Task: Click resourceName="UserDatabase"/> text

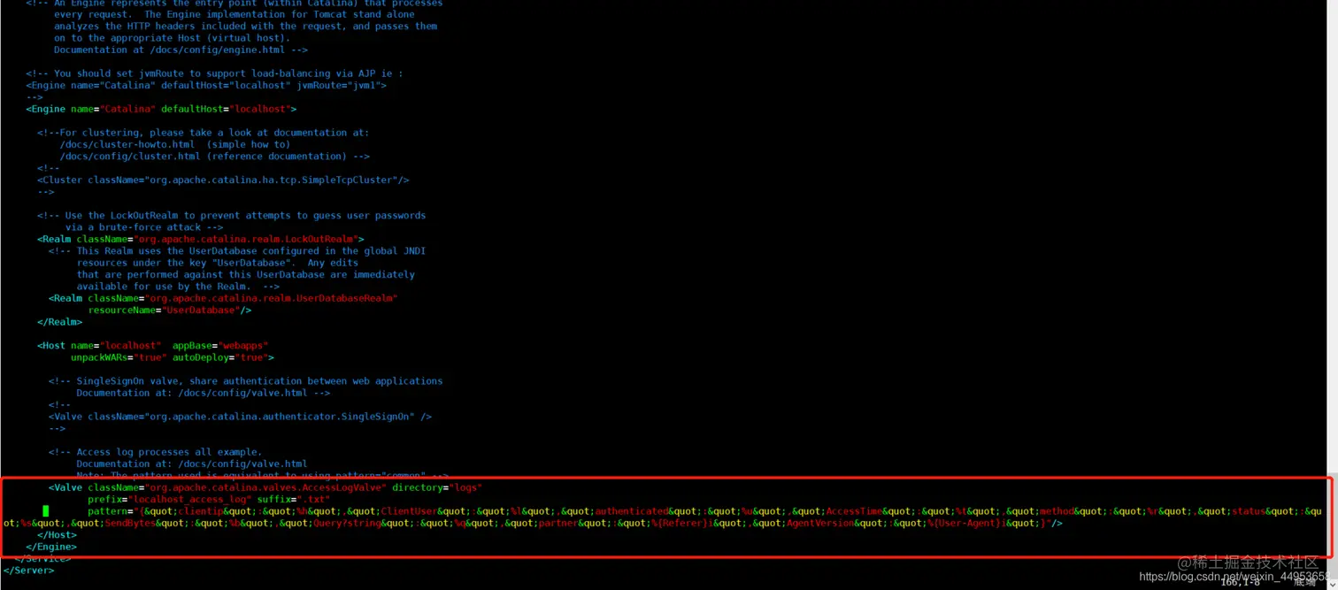Action: pos(169,310)
